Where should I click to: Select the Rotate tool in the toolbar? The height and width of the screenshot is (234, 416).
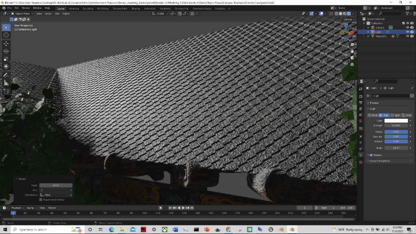click(6, 51)
